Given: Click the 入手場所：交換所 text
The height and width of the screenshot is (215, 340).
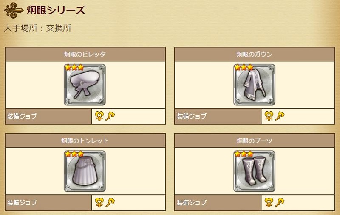Looking at the screenshot, I should (38, 28).
